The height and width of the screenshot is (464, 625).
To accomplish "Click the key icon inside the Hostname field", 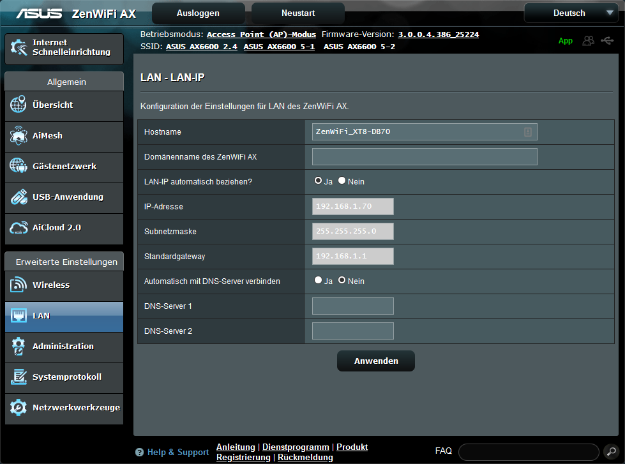I will pyautogui.click(x=528, y=132).
